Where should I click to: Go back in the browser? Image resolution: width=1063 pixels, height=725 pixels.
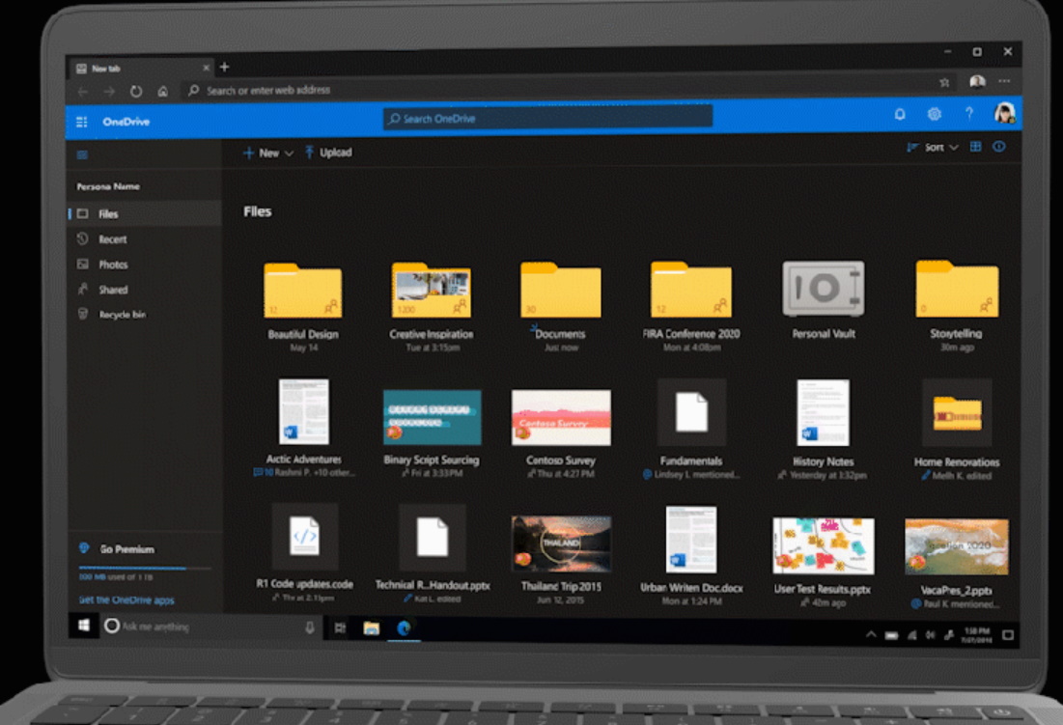pos(83,91)
